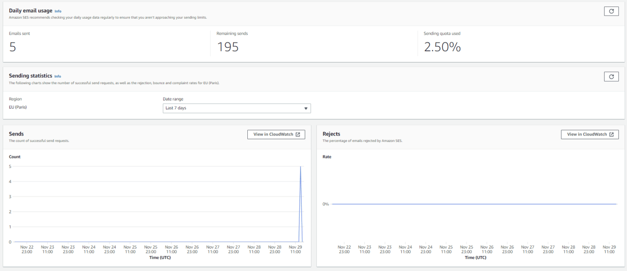Open Info link beside Sending statistics
The image size is (627, 271).
tap(58, 76)
